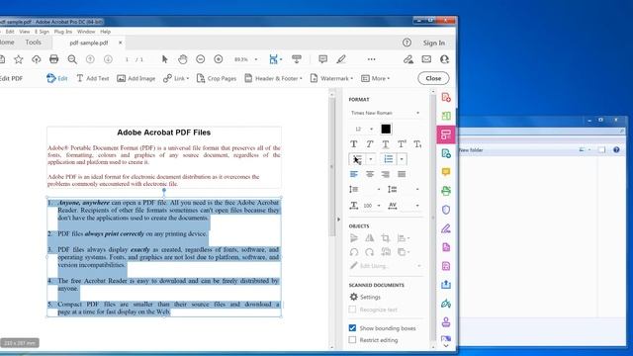Image resolution: width=633 pixels, height=356 pixels.
Task: Align text right
Action: [386, 174]
